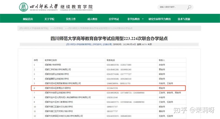The width and height of the screenshot is (220, 119).
Task: Select the row 成都市锦江区天府英才培训学校
Action: [109, 111]
